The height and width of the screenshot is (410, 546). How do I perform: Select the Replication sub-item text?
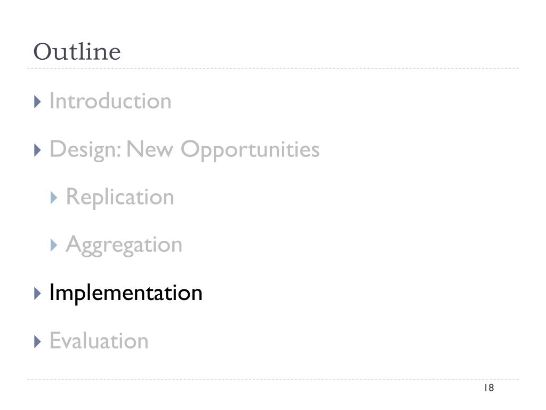coord(120,198)
